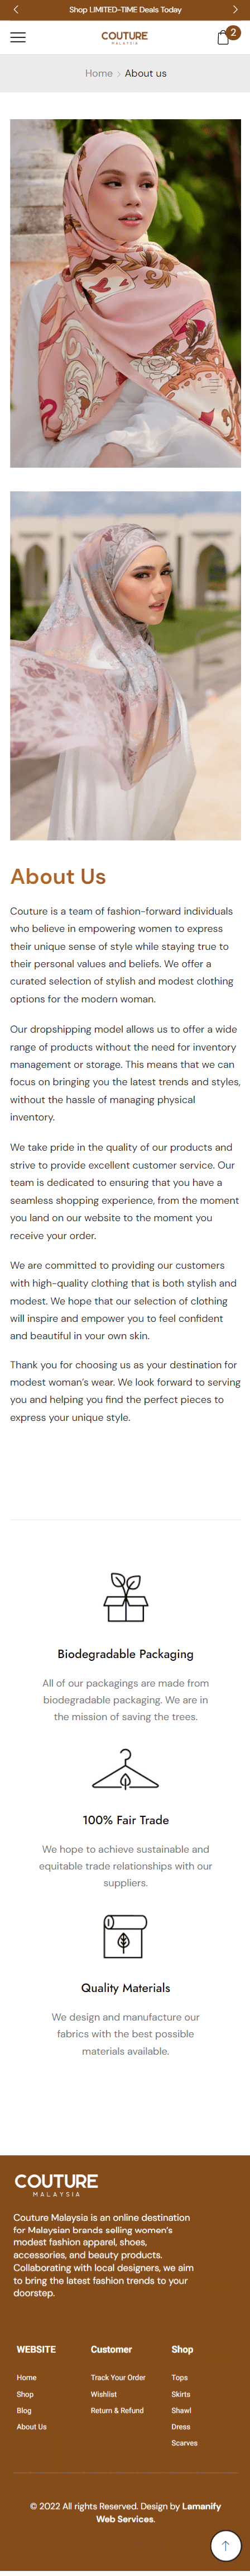Open the Wishlist footer link
This screenshot has height=2576, width=250.
(x=104, y=2394)
